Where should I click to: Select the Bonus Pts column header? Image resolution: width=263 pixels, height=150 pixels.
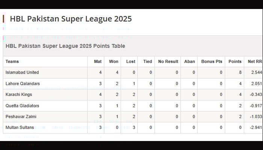[x=212, y=61]
